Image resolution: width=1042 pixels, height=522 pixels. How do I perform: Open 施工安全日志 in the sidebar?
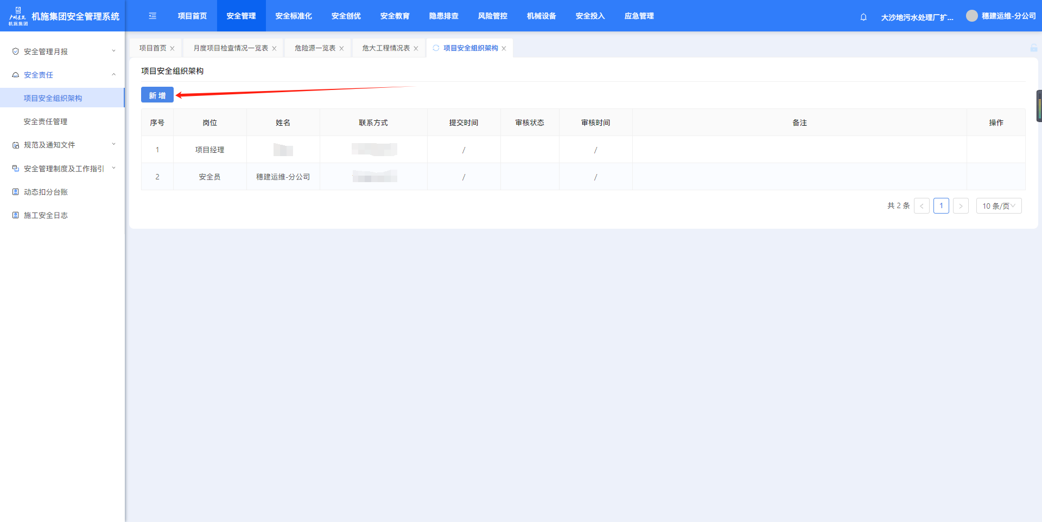click(x=46, y=215)
